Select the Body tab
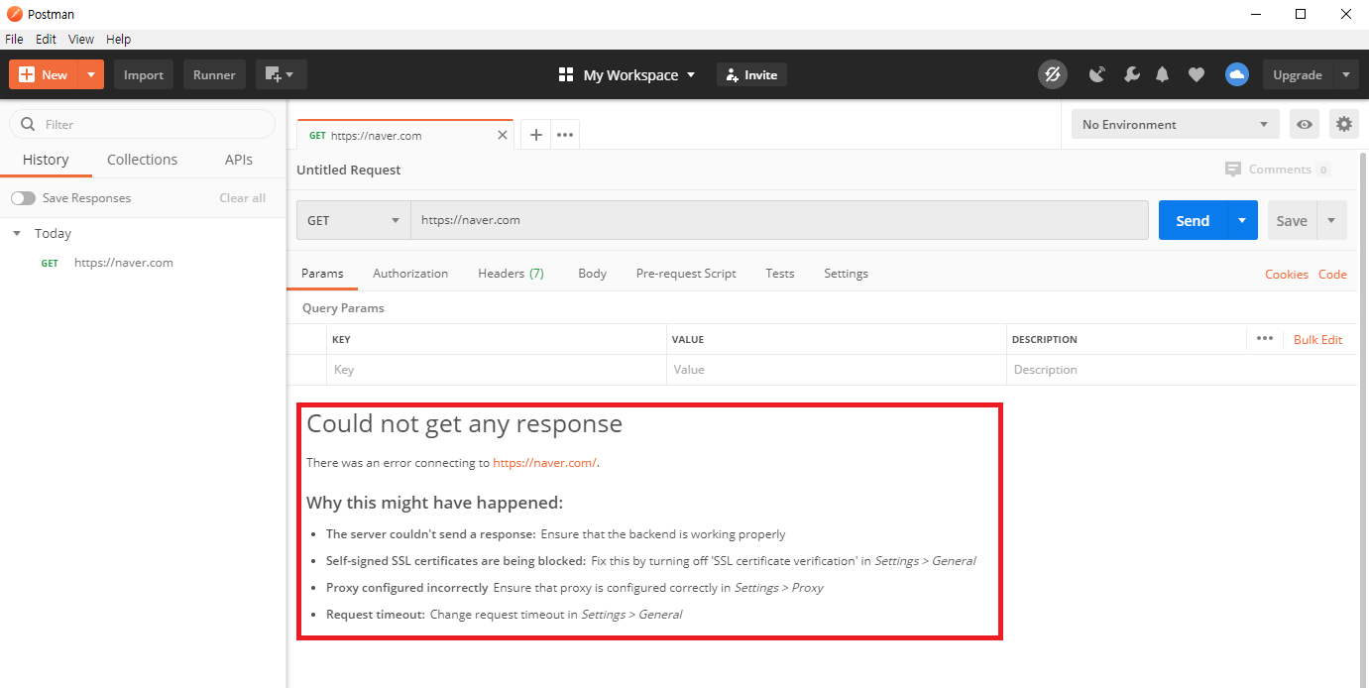The width and height of the screenshot is (1369, 688). (x=592, y=274)
